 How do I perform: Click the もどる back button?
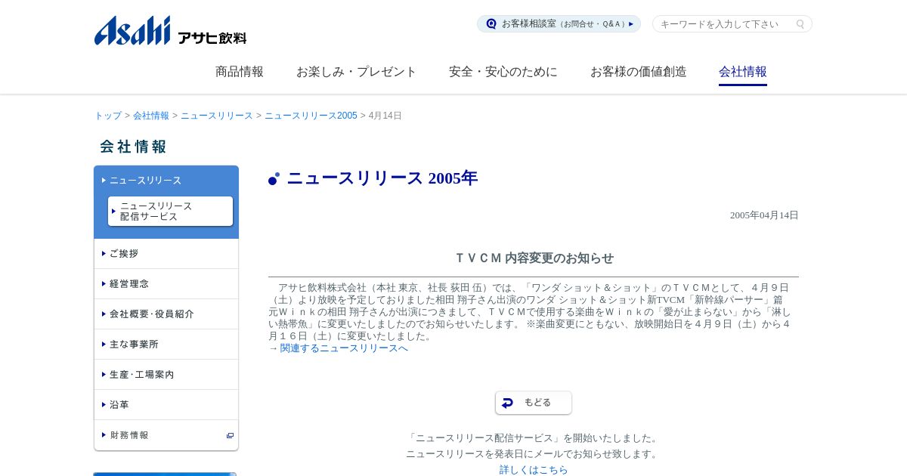(x=534, y=403)
